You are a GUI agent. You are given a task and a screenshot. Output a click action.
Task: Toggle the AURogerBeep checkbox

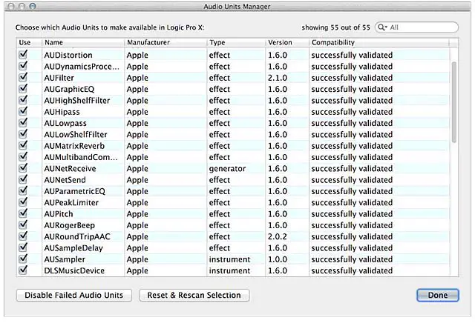pos(23,225)
